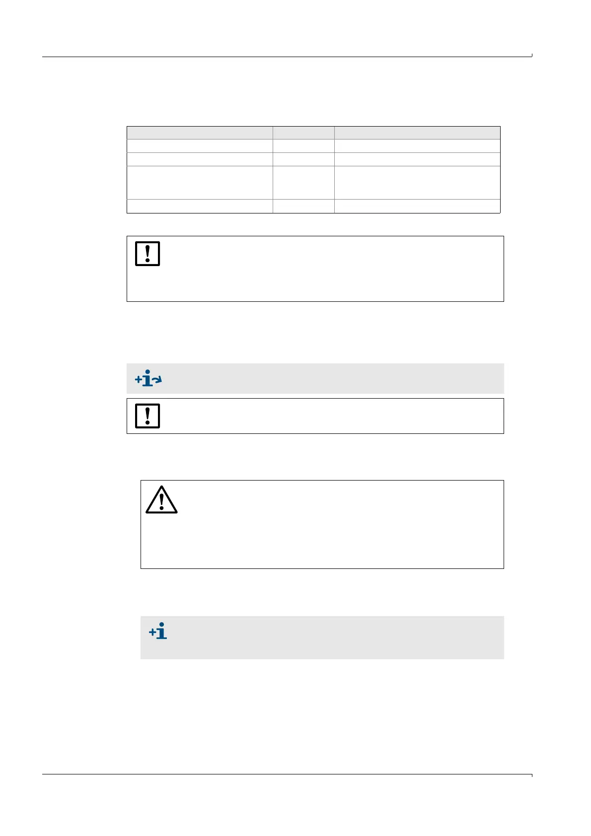Select the last table row's narrow middle cell
The width and height of the screenshot is (591, 836).
(303, 207)
